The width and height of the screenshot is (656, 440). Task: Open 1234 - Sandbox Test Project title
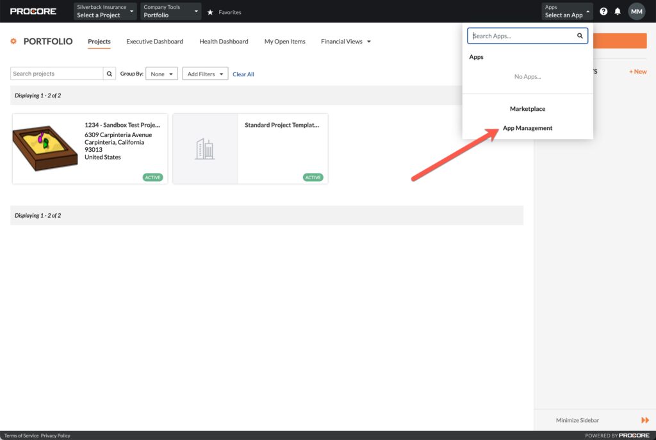point(122,125)
